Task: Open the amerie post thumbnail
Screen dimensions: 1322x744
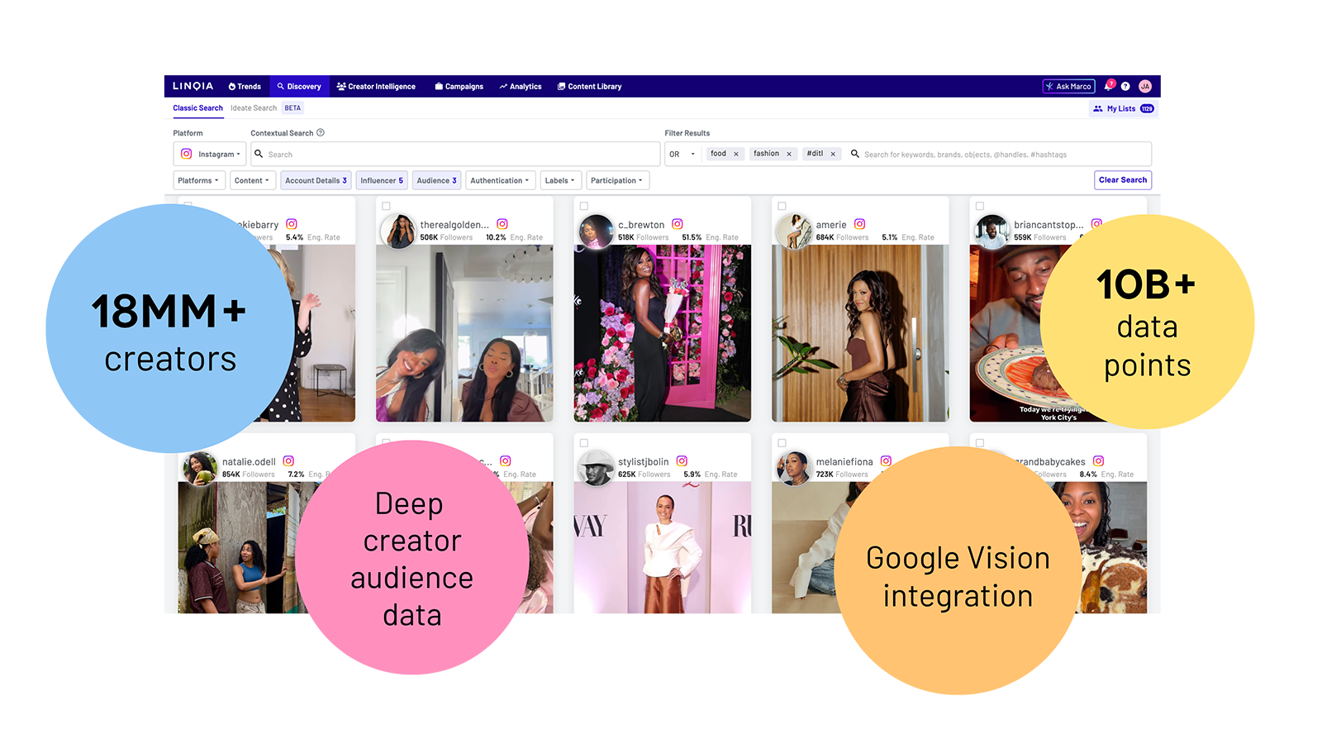Action: click(860, 333)
